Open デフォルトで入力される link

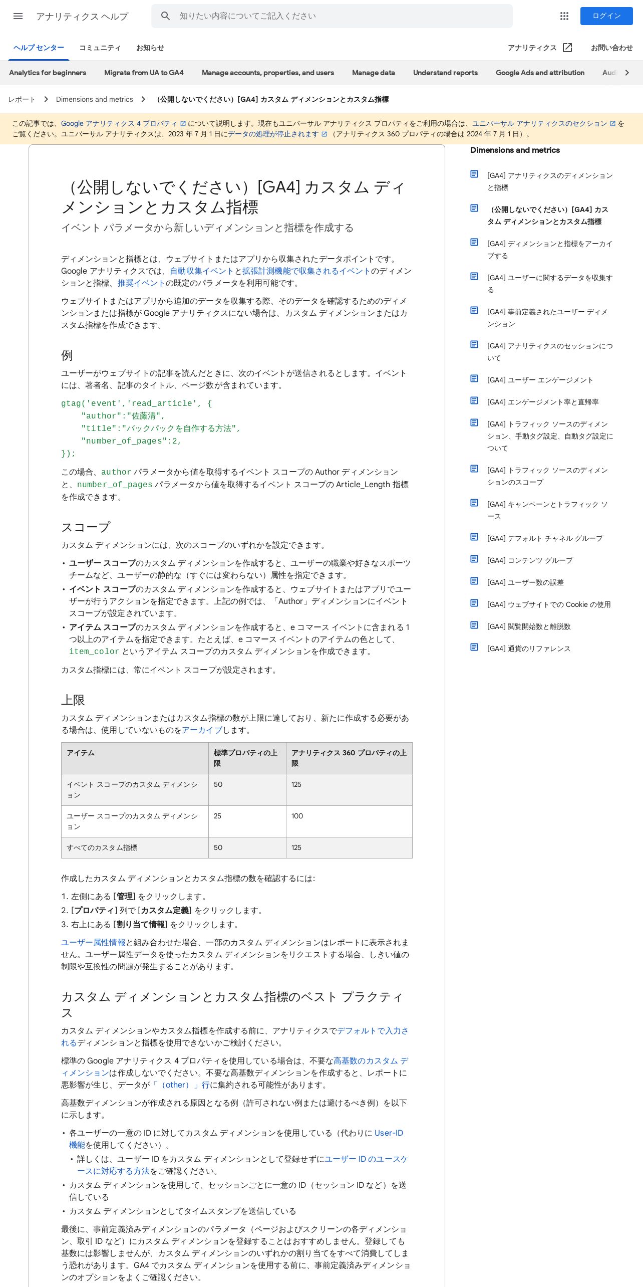[x=373, y=1031]
